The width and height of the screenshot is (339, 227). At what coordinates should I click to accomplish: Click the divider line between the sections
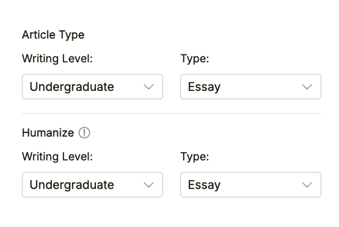pyautogui.click(x=171, y=113)
